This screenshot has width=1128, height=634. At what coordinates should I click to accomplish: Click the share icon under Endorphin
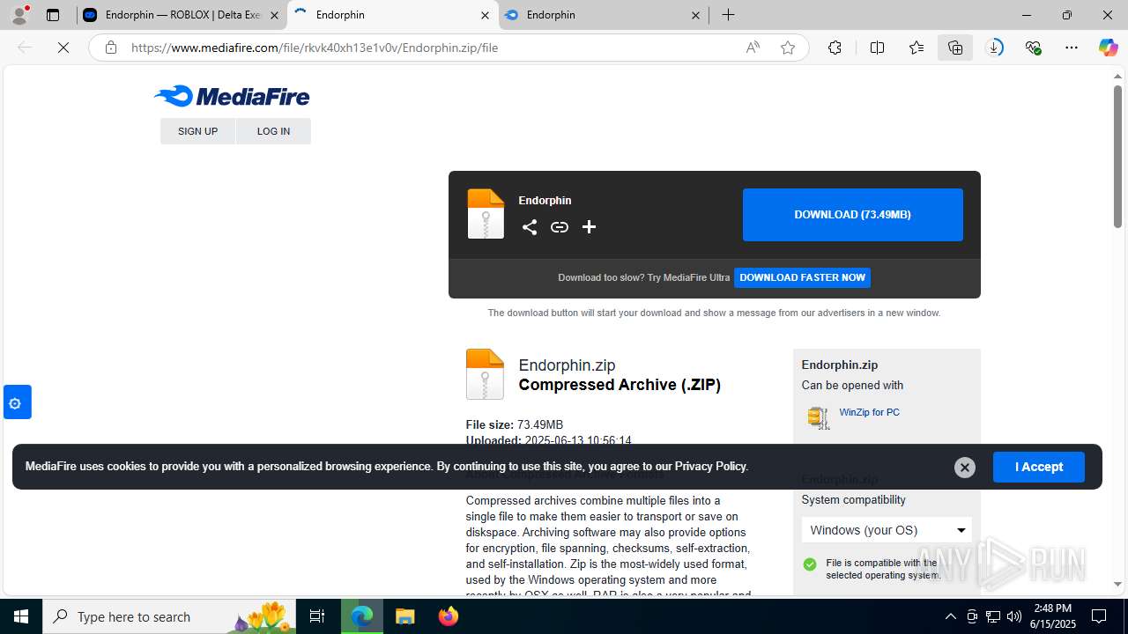coord(529,227)
